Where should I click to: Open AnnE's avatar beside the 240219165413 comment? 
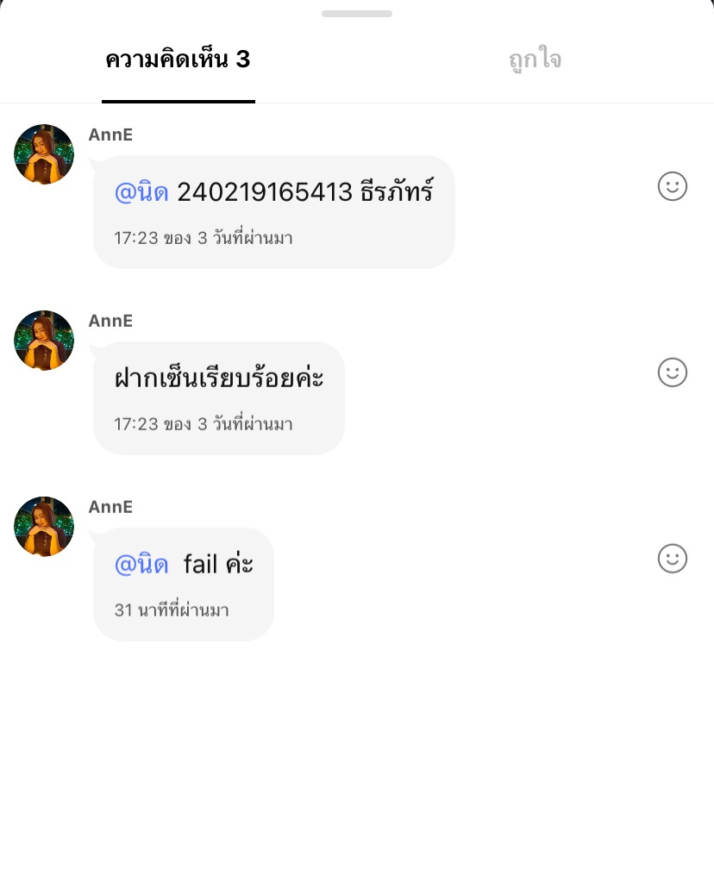click(x=44, y=154)
